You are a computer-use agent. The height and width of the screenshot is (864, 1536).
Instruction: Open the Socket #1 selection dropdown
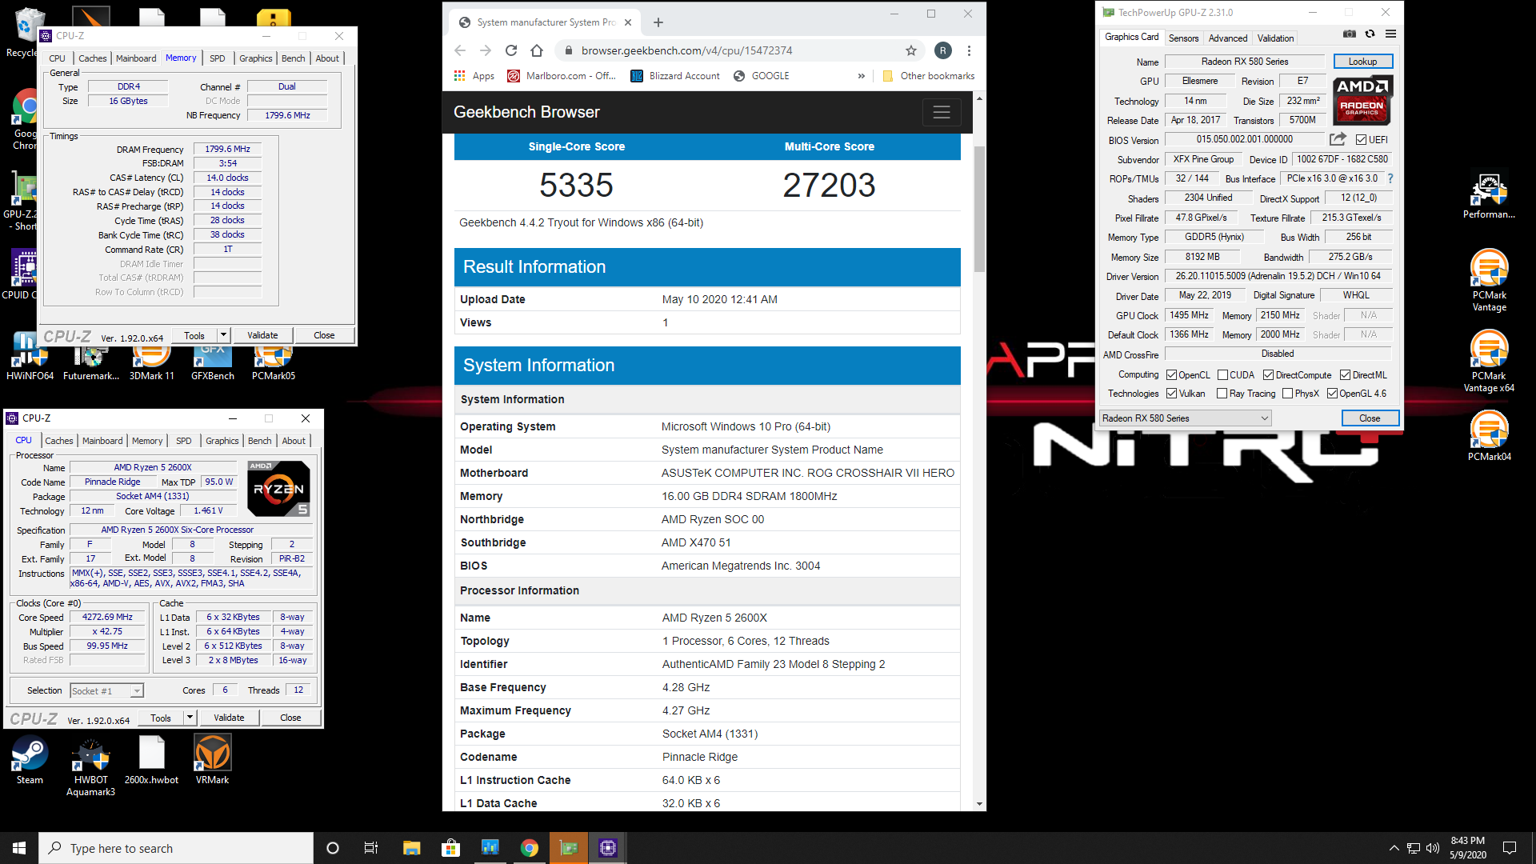pyautogui.click(x=106, y=690)
